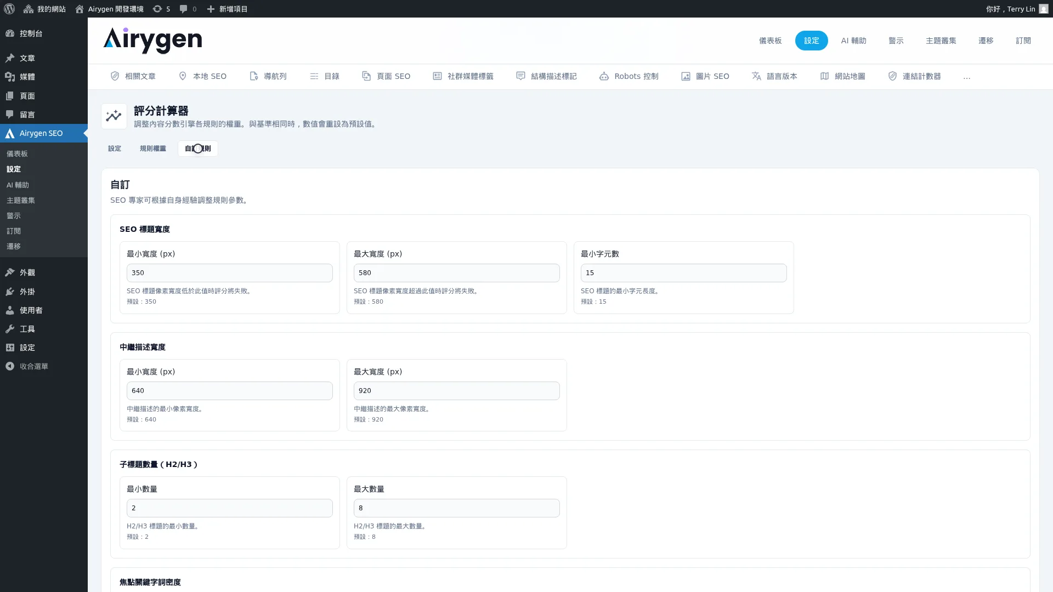The width and height of the screenshot is (1053, 592).
Task: Click the 收合選單 collapse arrow icon
Action: [x=10, y=366]
